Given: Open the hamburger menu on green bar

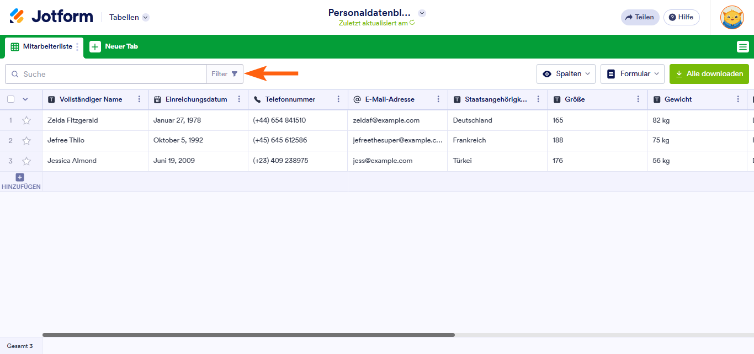Looking at the screenshot, I should [x=742, y=47].
